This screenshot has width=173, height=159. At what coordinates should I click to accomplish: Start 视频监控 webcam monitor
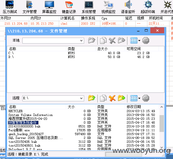(x=108, y=7)
